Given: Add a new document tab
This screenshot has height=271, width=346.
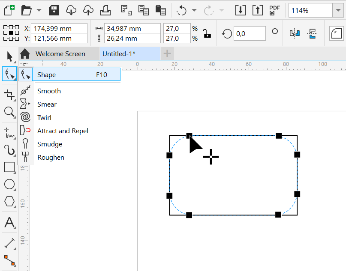Looking at the screenshot, I should pos(167,54).
